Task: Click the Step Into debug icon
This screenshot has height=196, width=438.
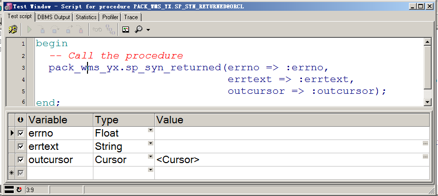Action: pyautogui.click(x=41, y=29)
